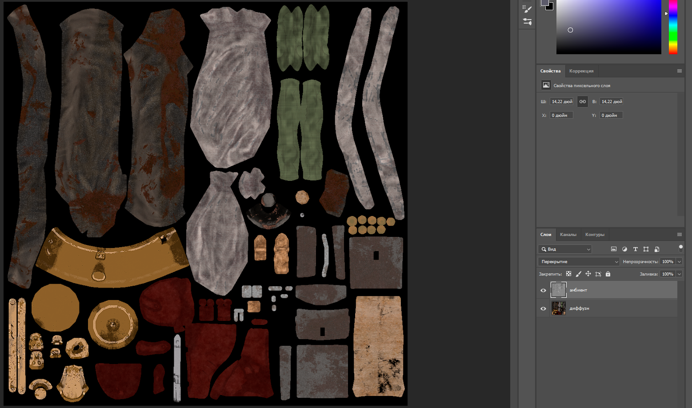Open the Заливка slider arrow
Screen dimensions: 692x408
tap(679, 274)
